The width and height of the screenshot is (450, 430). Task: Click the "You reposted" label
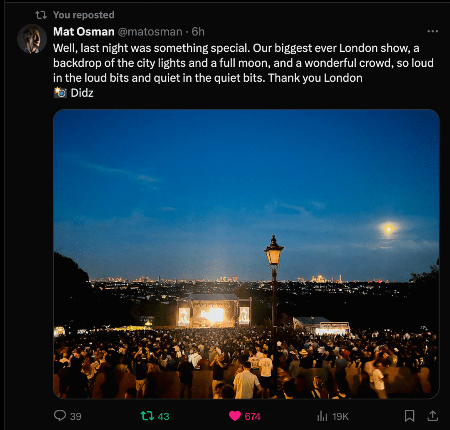click(x=83, y=15)
